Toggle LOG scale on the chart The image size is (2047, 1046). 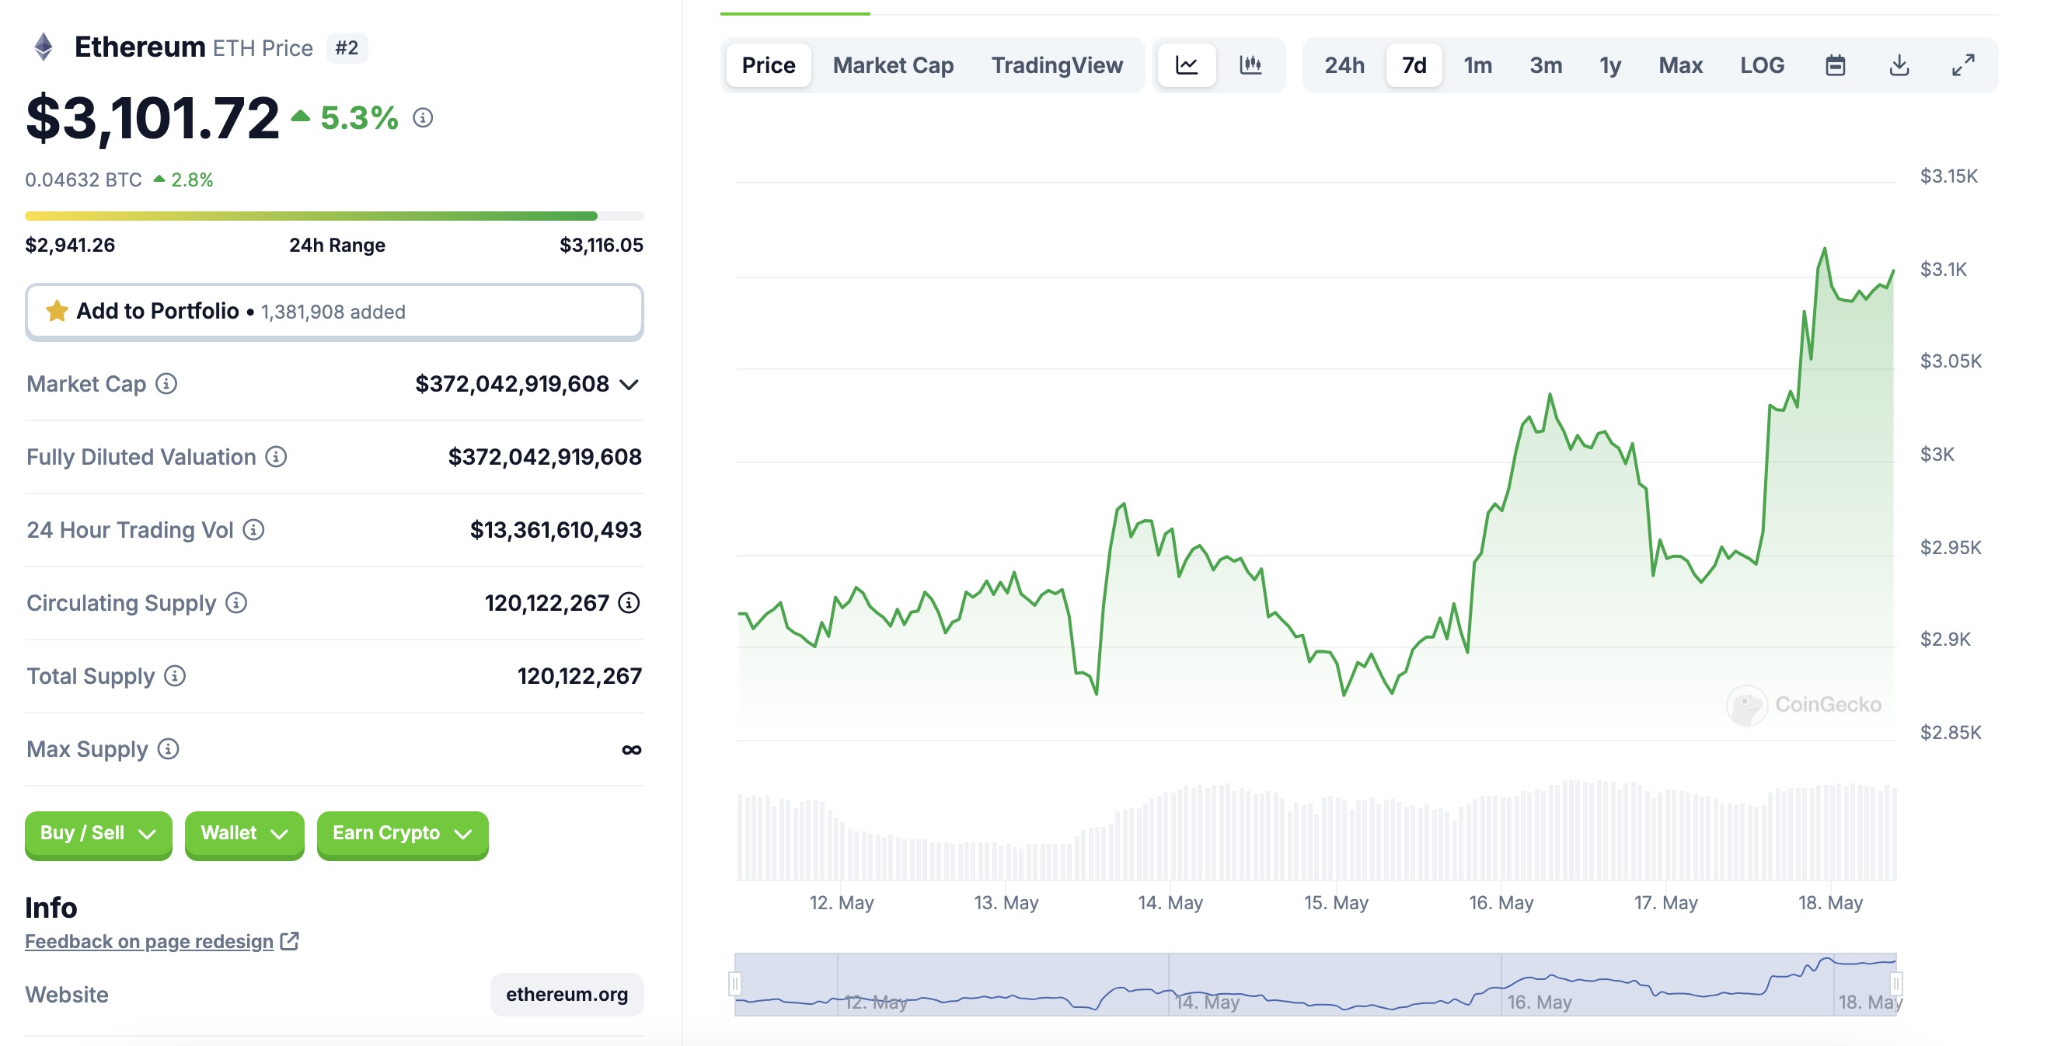(x=1762, y=65)
